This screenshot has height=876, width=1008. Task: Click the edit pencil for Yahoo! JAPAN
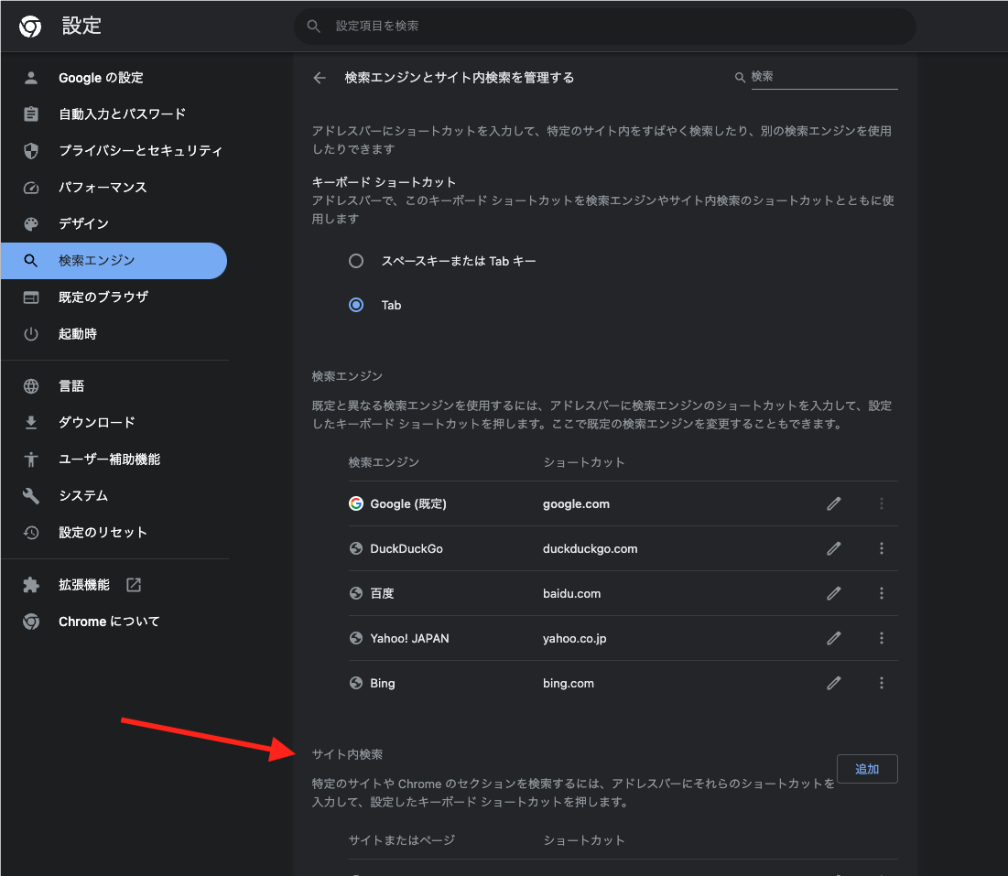pos(834,638)
